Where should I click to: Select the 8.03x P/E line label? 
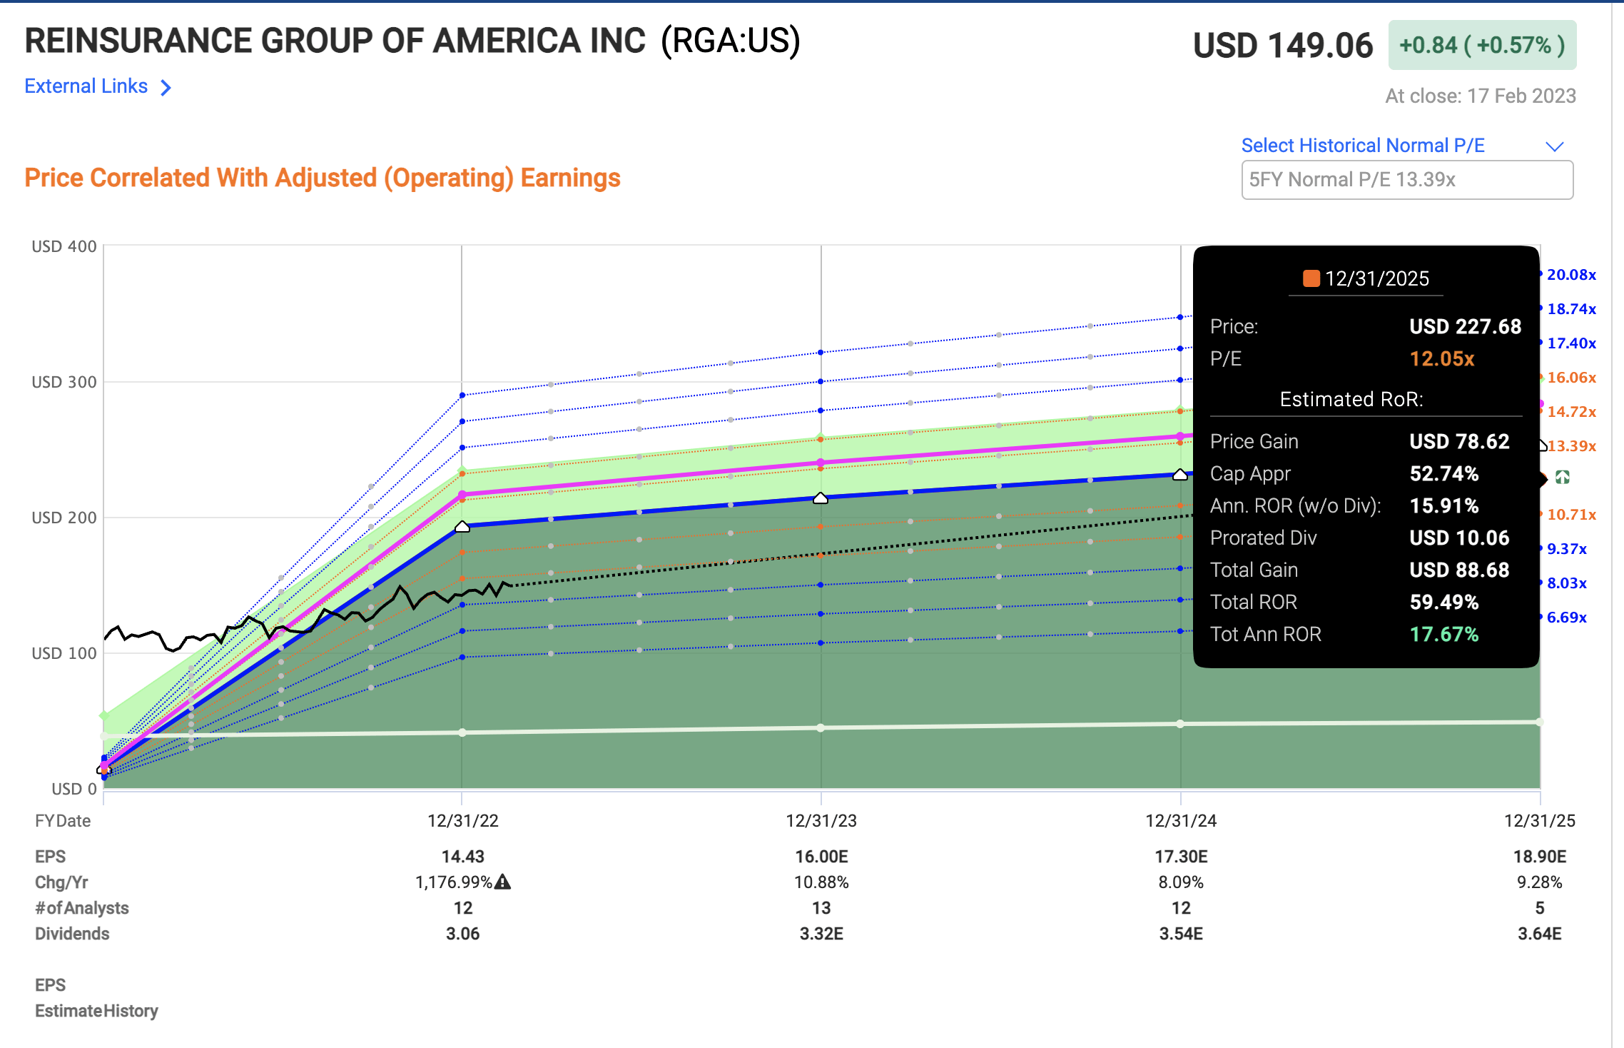pos(1566,583)
